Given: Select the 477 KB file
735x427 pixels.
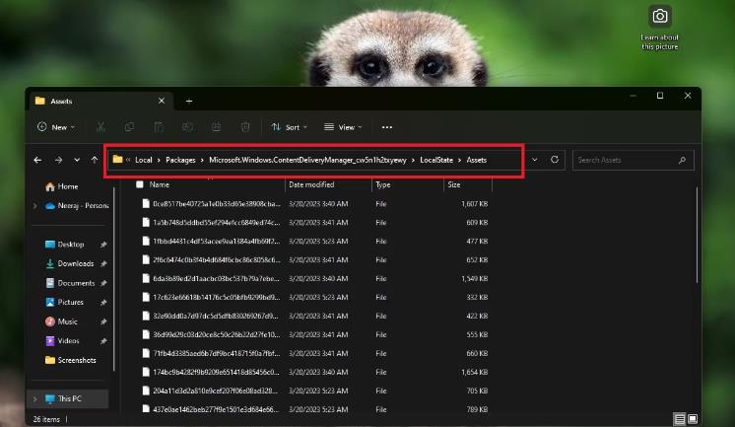Looking at the screenshot, I should [314, 242].
